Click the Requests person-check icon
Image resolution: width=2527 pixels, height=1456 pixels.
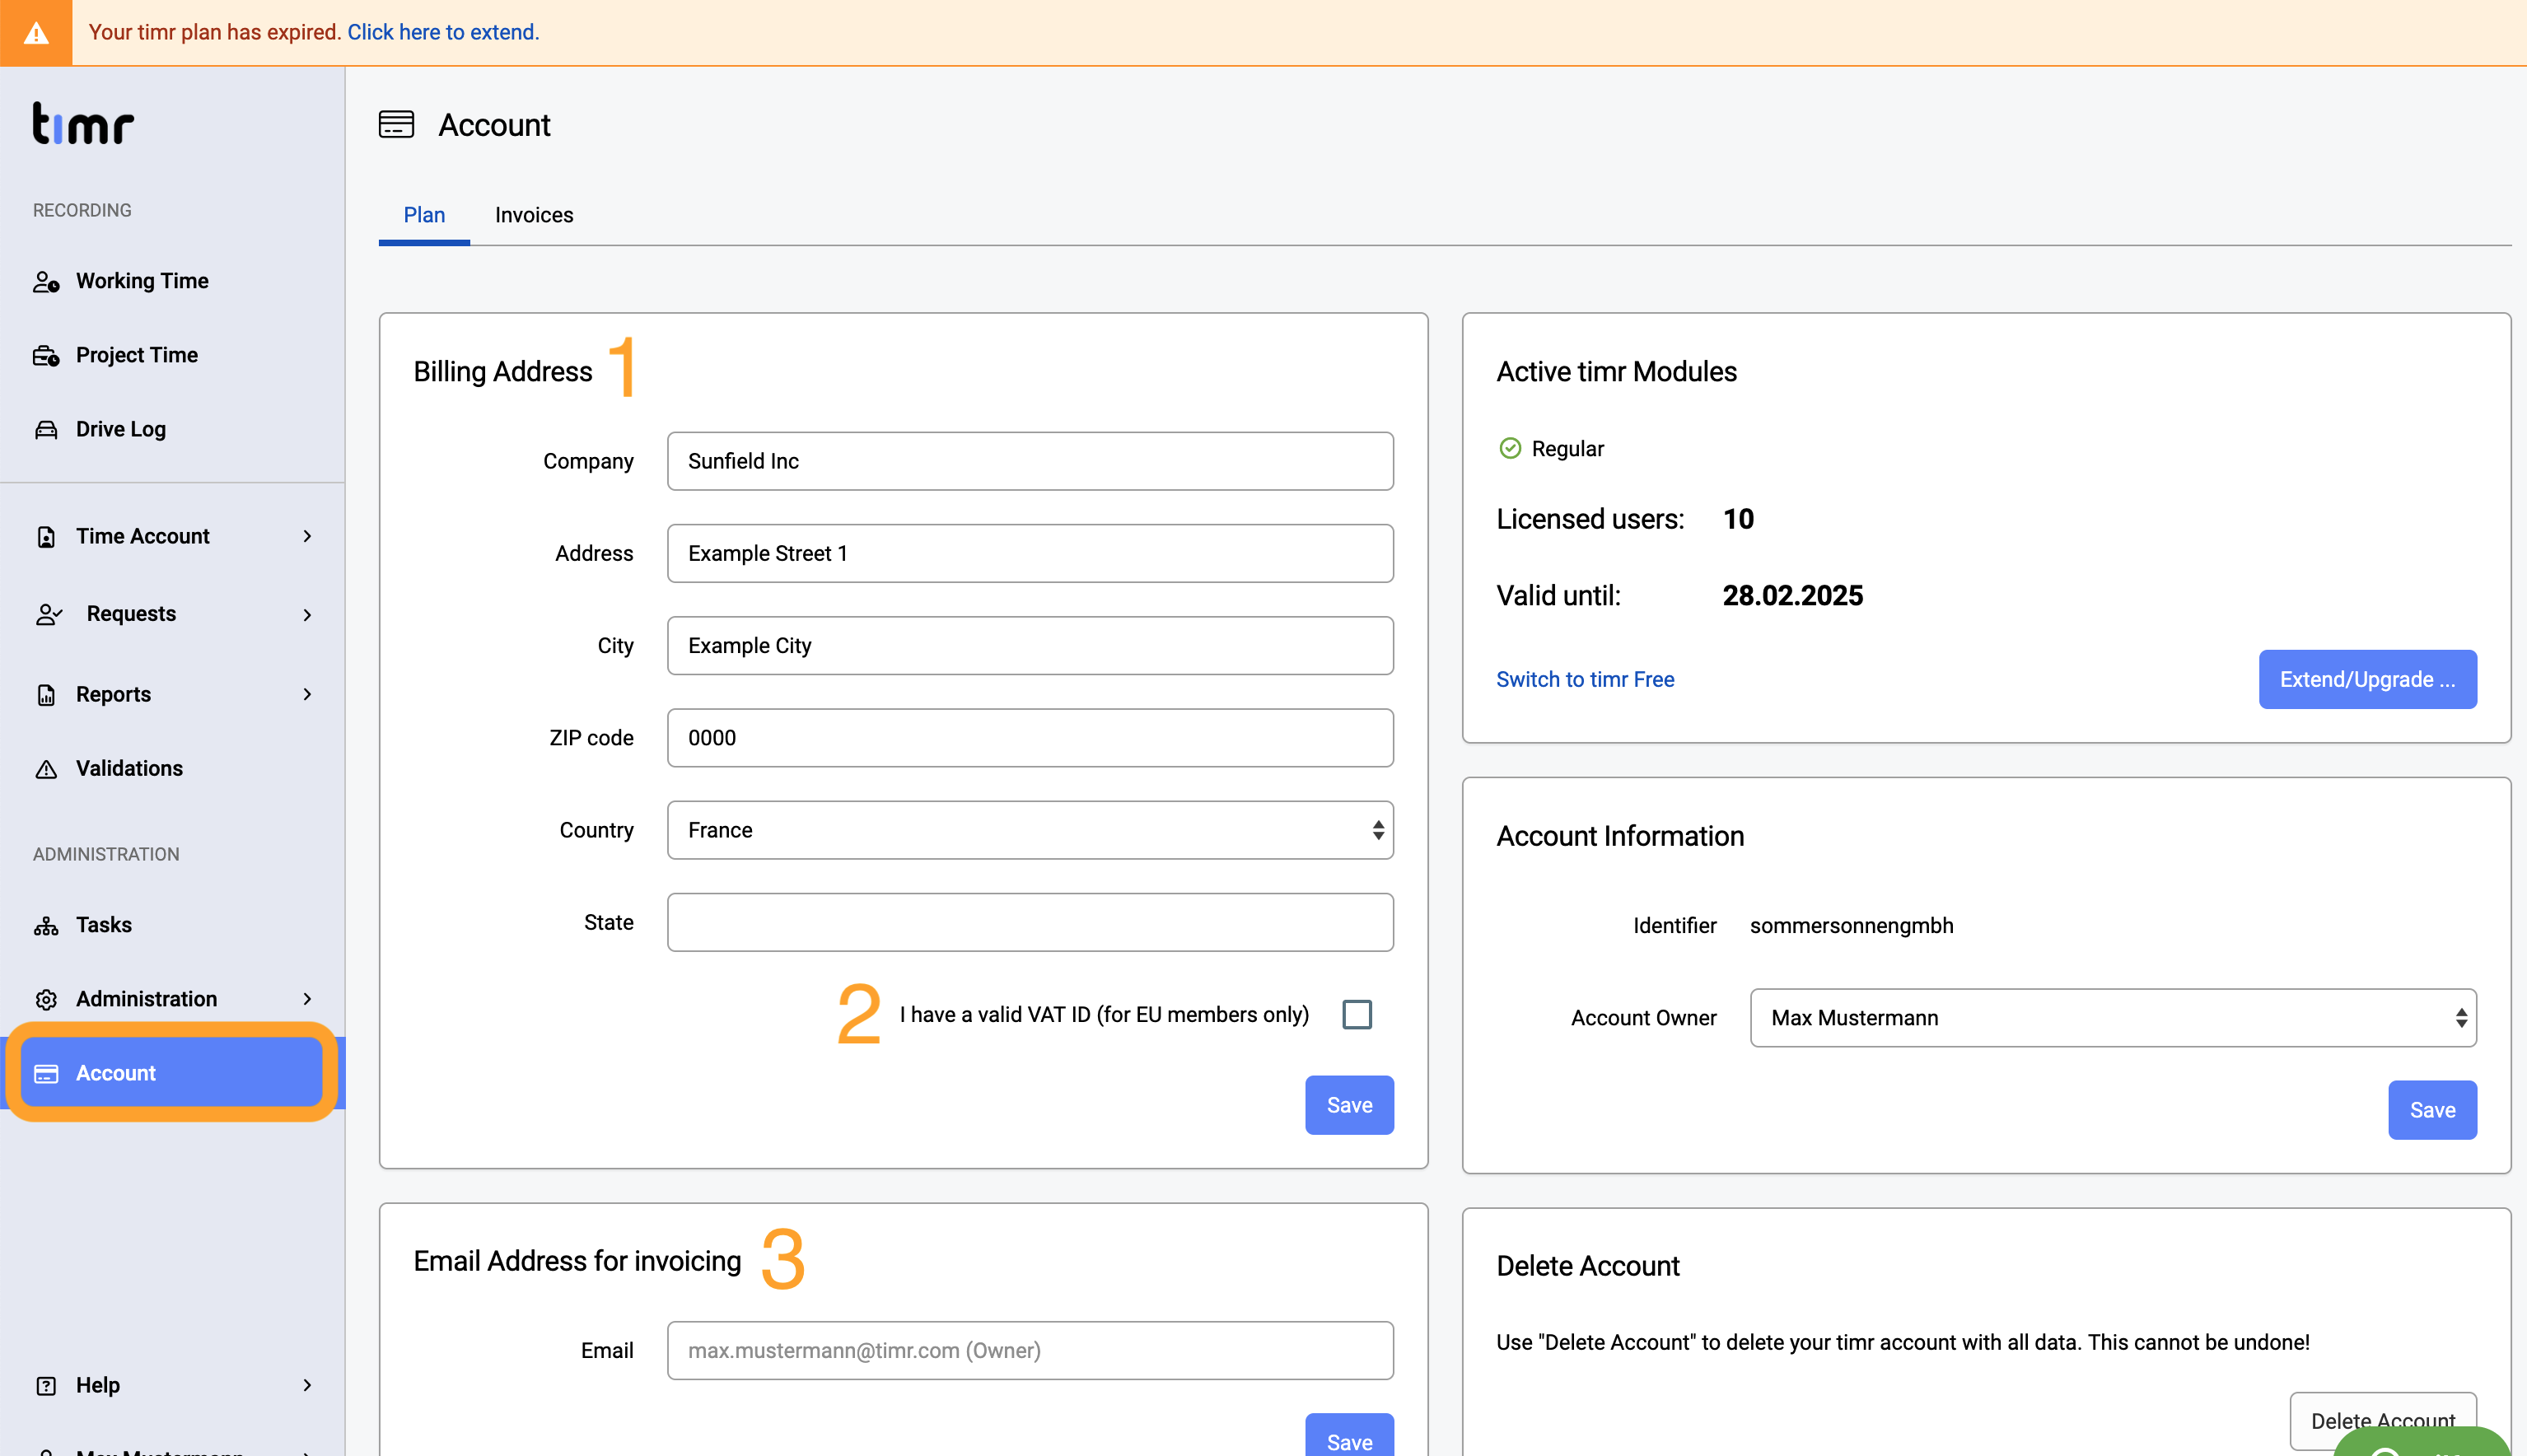coord(49,614)
